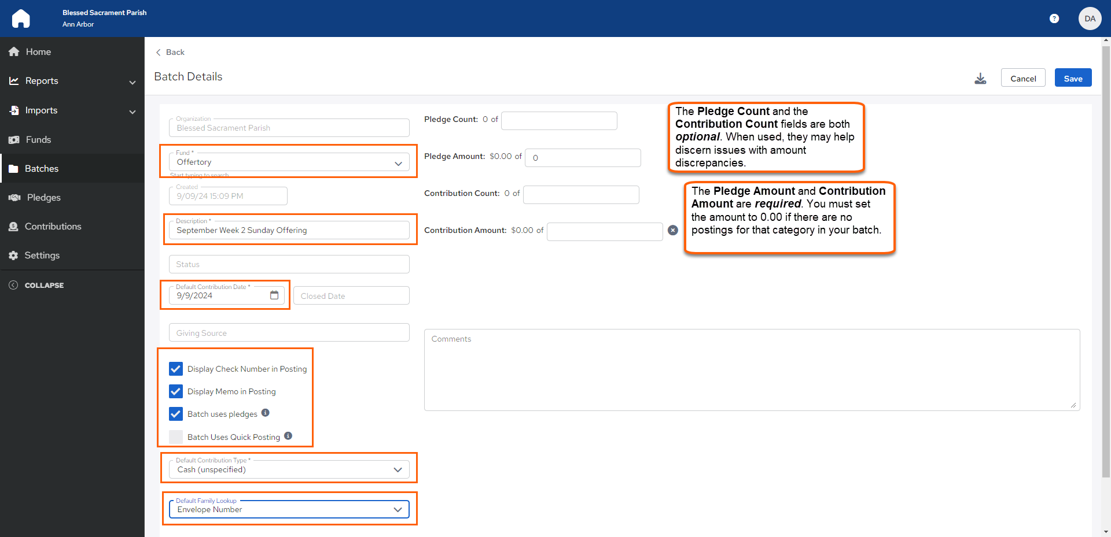Expand the Reports submenu chevron
Viewport: 1111px width, 537px height.
click(133, 82)
